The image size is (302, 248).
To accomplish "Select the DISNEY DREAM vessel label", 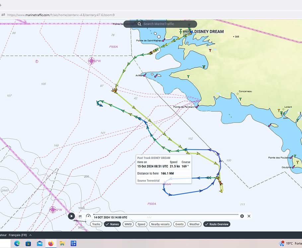I will tap(209, 32).
